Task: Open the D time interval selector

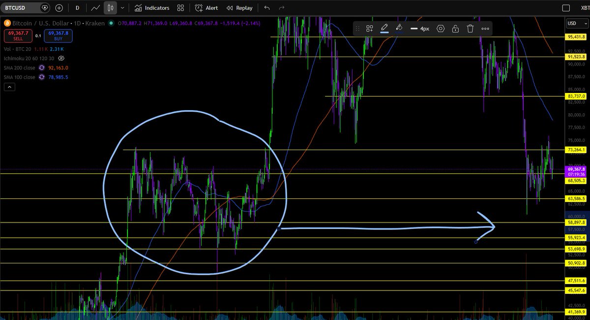Action: coord(77,8)
